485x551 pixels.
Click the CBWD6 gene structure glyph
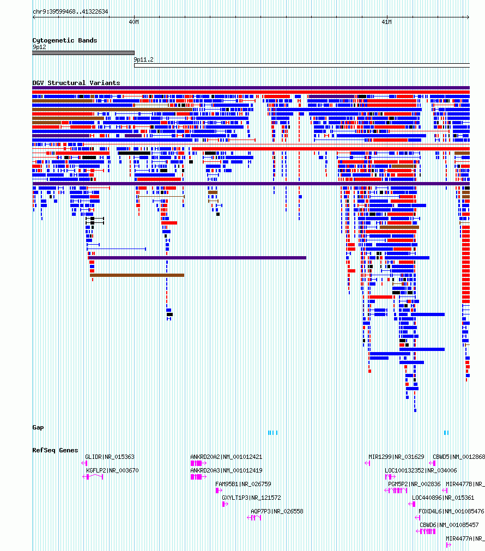[x=426, y=531]
